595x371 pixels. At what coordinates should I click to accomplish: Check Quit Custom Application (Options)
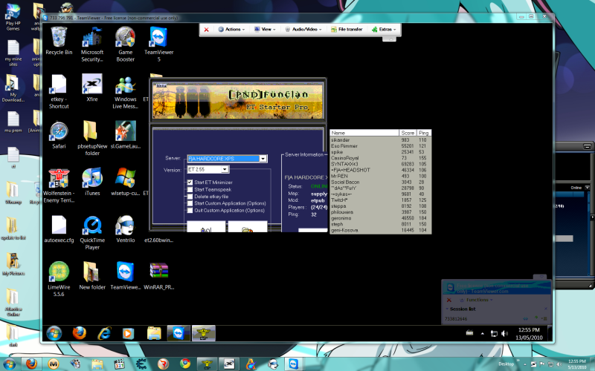(x=190, y=211)
